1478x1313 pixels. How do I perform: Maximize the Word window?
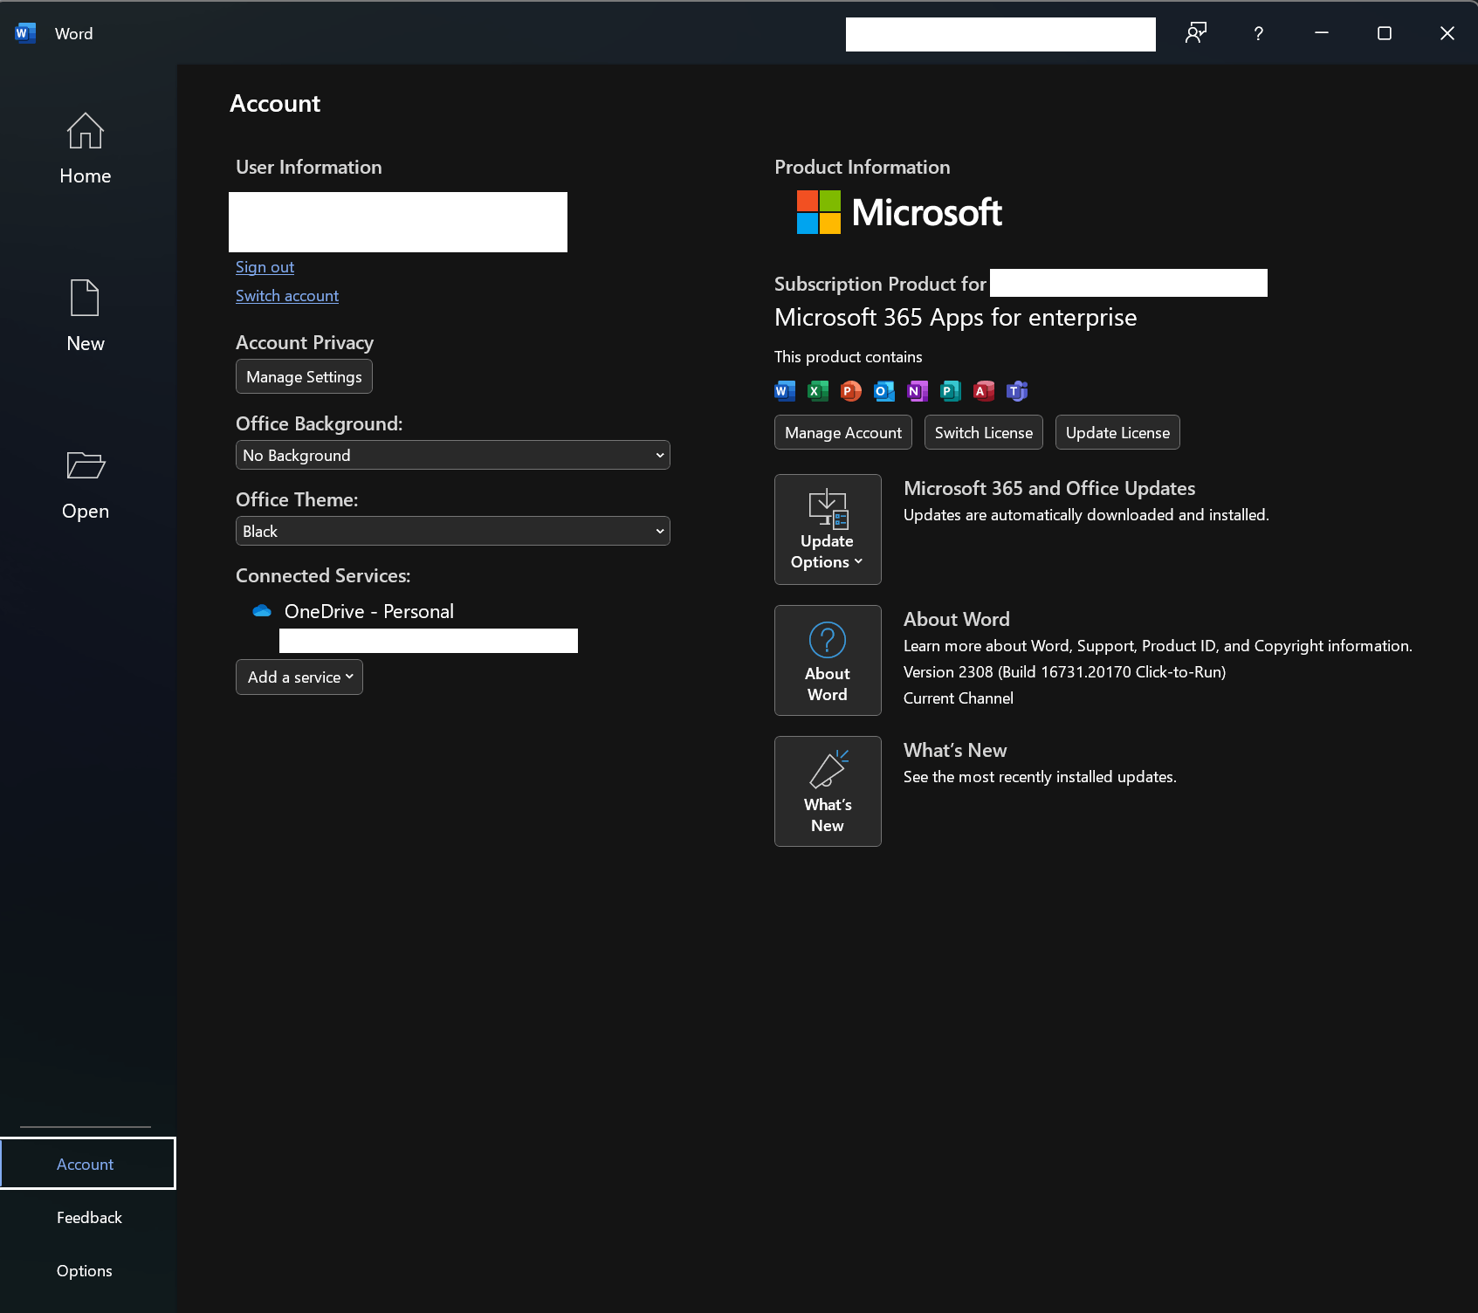(1385, 33)
